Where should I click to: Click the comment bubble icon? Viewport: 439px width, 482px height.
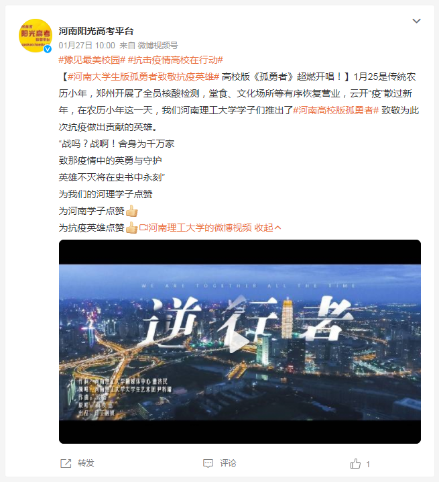[x=208, y=463]
